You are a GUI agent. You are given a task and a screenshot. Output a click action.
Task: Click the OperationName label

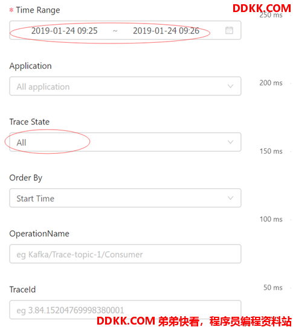[39, 233]
